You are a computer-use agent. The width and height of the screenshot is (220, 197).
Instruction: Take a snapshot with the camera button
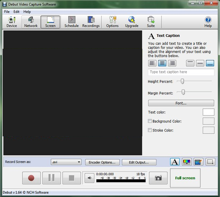pos(158,178)
